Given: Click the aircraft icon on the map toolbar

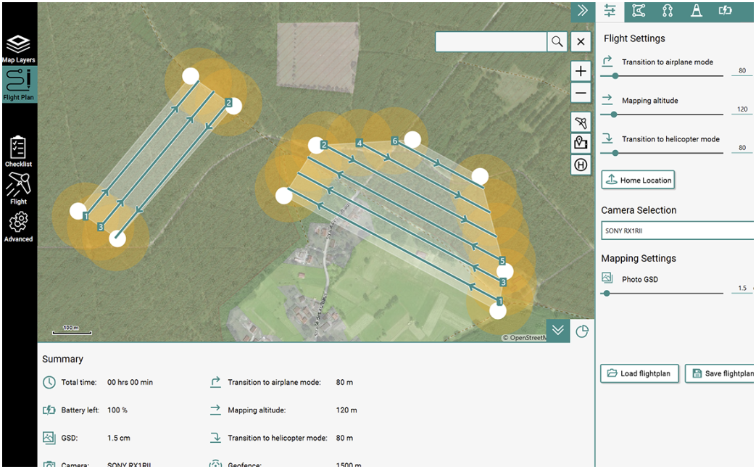Looking at the screenshot, I should tap(580, 122).
